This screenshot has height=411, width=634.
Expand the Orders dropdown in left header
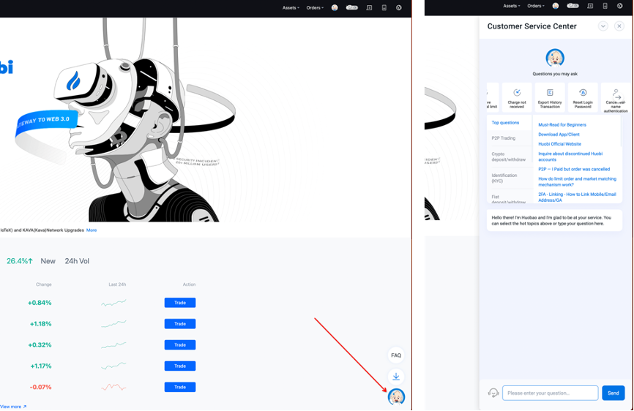click(315, 7)
